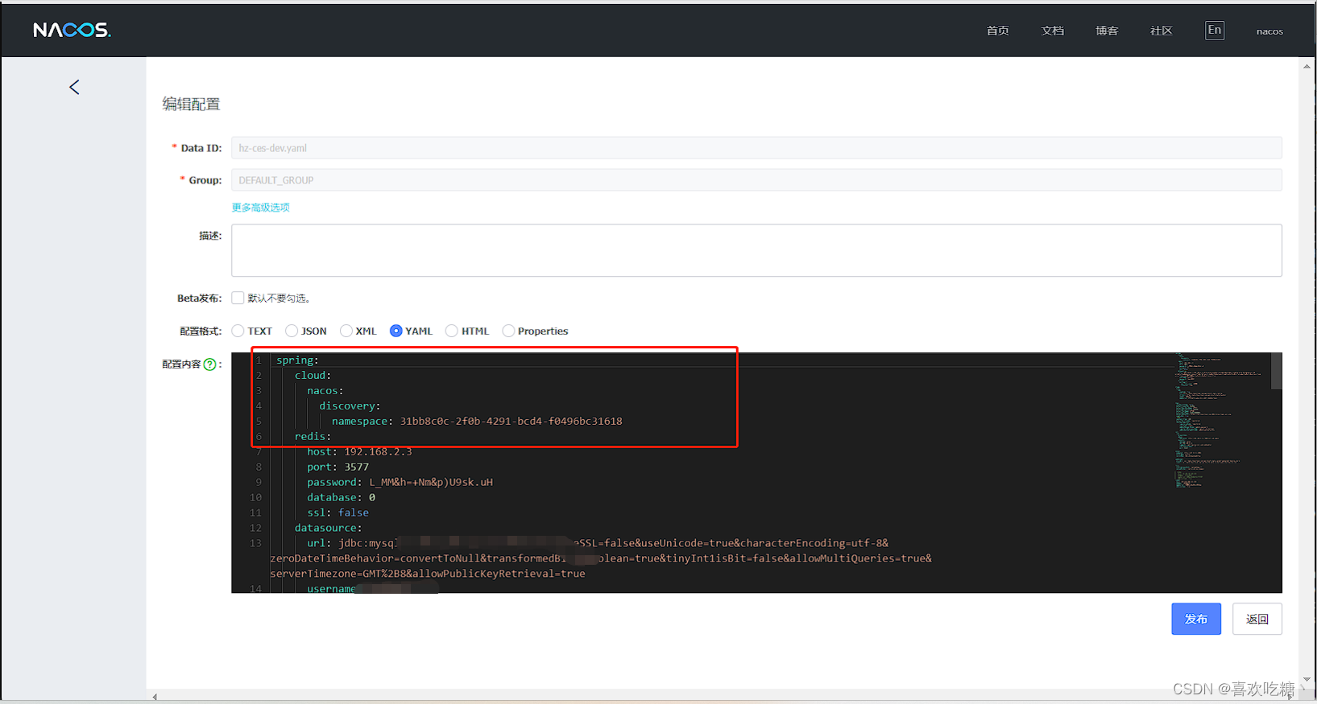Click the back arrow in sidebar
The height and width of the screenshot is (704, 1317).
click(x=74, y=87)
